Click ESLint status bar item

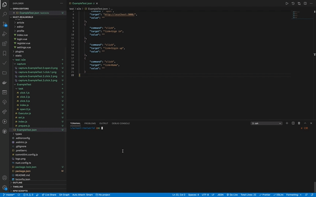(278, 195)
